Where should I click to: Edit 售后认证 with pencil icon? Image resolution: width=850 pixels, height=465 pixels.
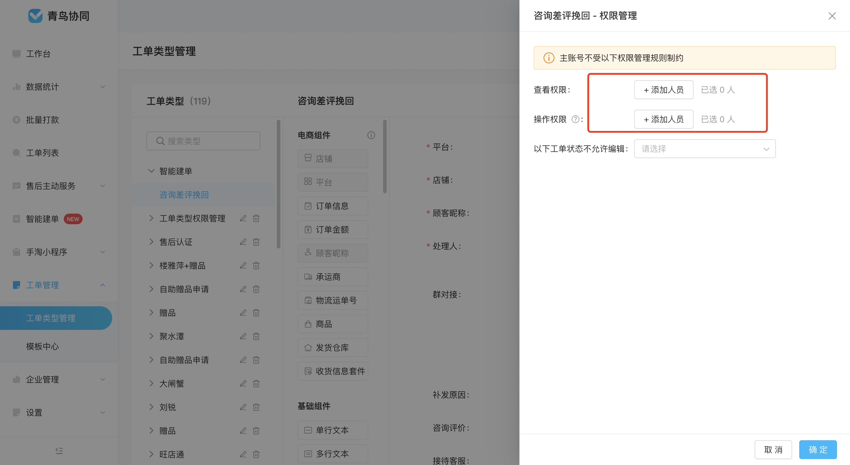click(243, 242)
